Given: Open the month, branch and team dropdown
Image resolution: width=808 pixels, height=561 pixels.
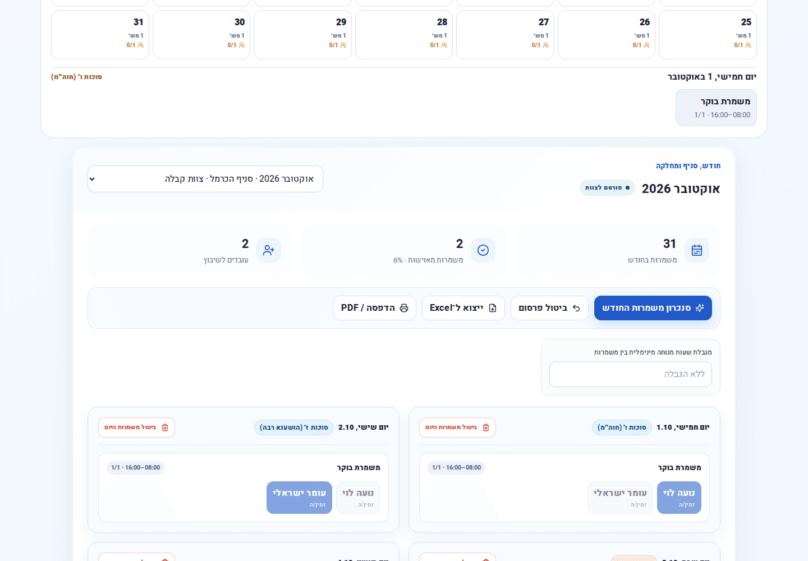Looking at the screenshot, I should pos(205,179).
